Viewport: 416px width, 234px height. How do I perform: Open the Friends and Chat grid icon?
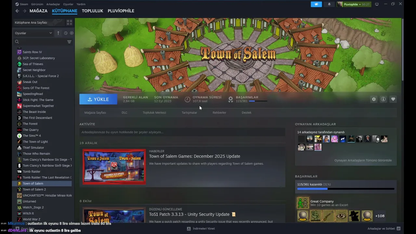pyautogui.click(x=398, y=228)
